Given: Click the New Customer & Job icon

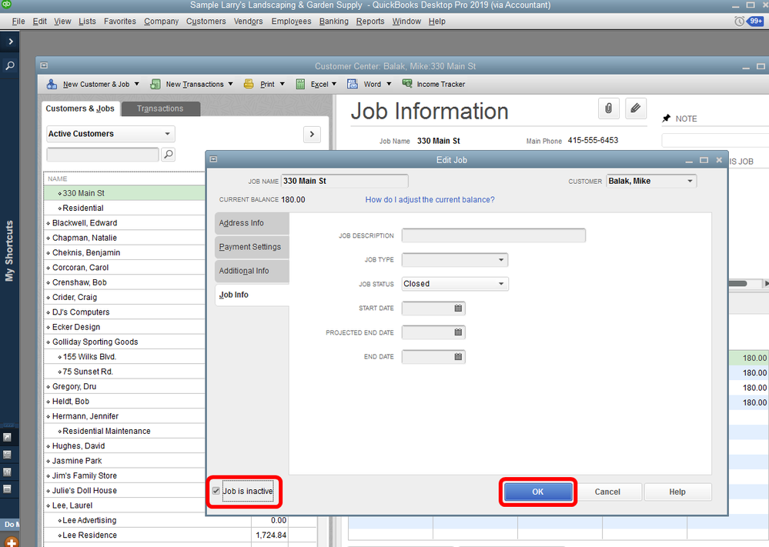Looking at the screenshot, I should point(52,85).
